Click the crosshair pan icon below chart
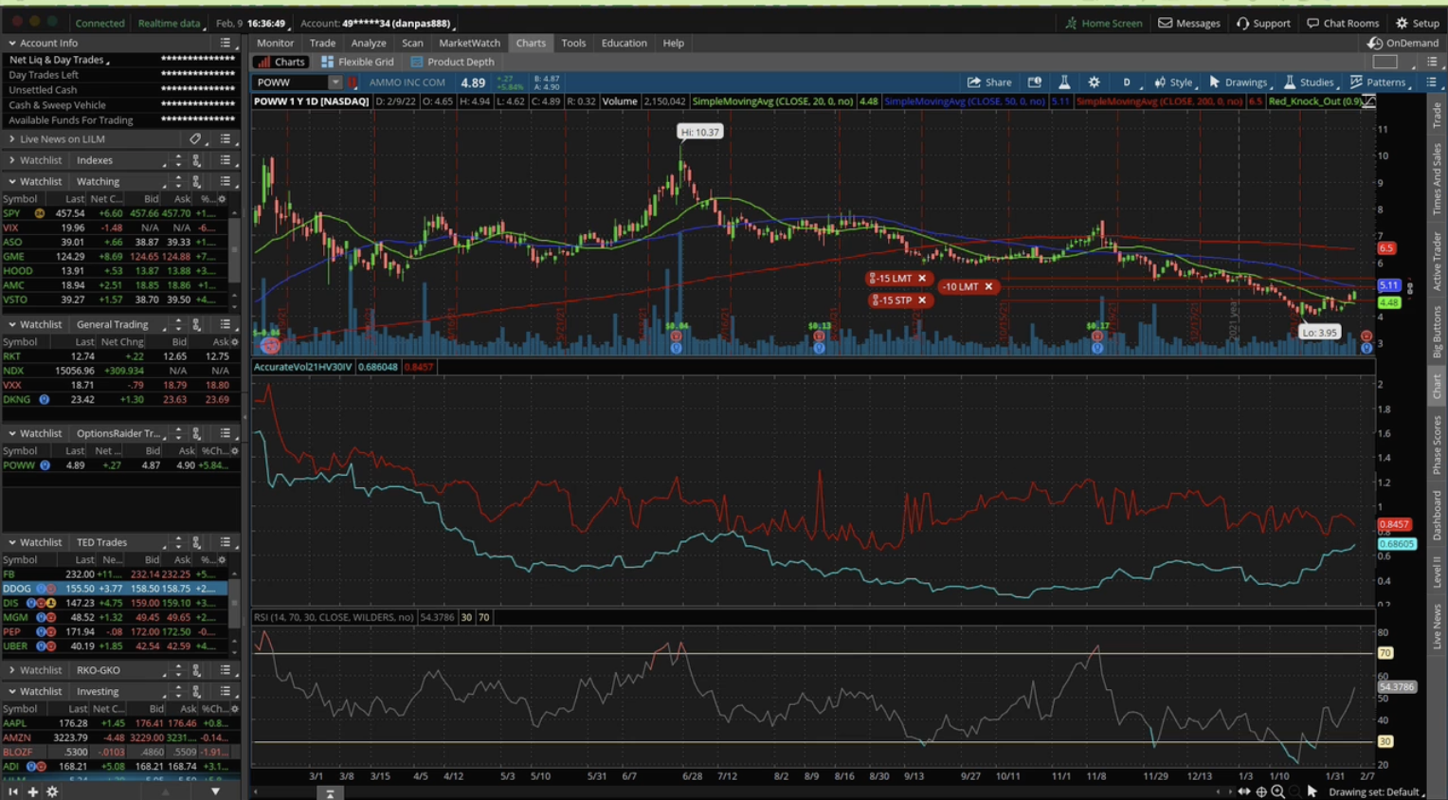The height and width of the screenshot is (800, 1448). pyautogui.click(x=1261, y=791)
